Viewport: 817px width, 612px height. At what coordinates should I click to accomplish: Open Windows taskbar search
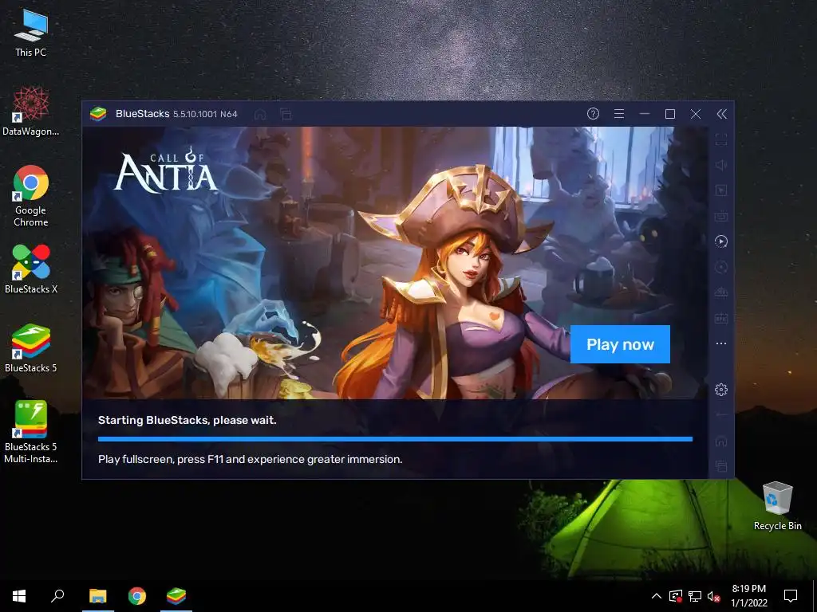click(x=57, y=596)
